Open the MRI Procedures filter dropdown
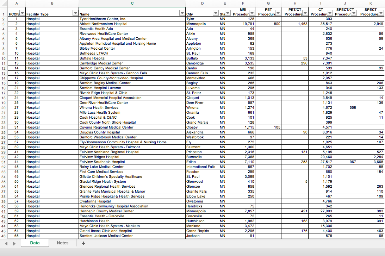 tap(252, 13)
